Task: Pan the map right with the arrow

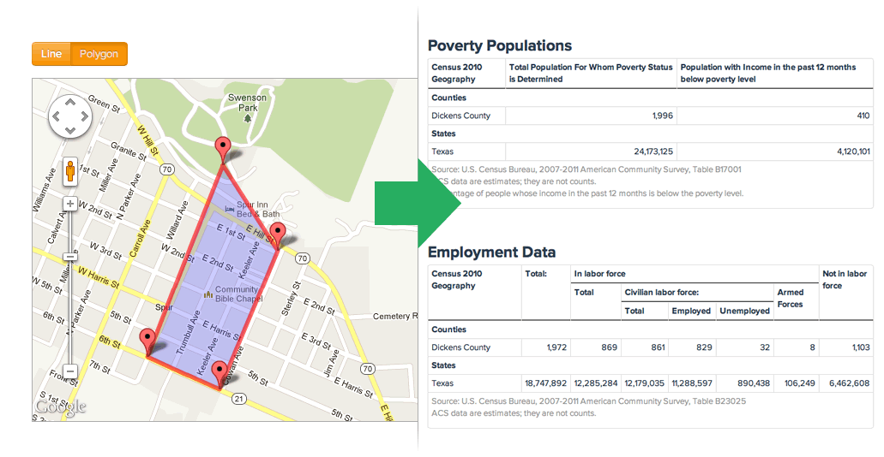Action: coord(85,116)
